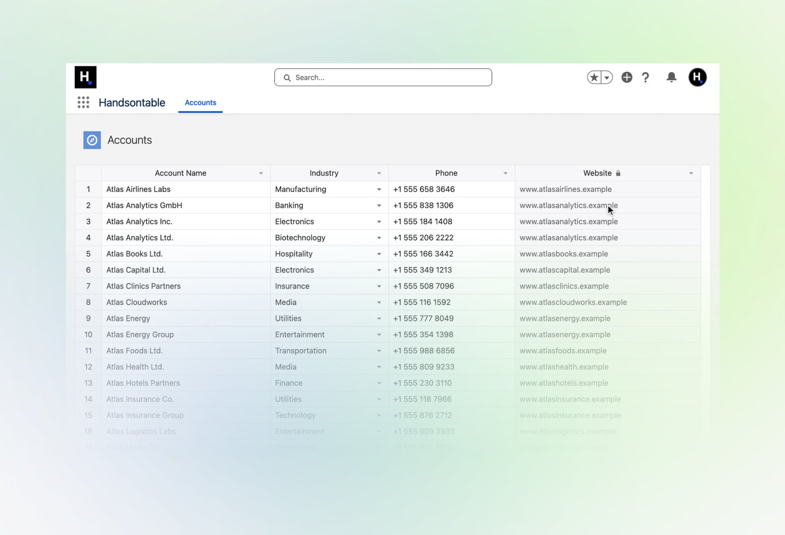Click the Atlas Airlines Labs cell
This screenshot has width=785, height=535.
(186, 189)
